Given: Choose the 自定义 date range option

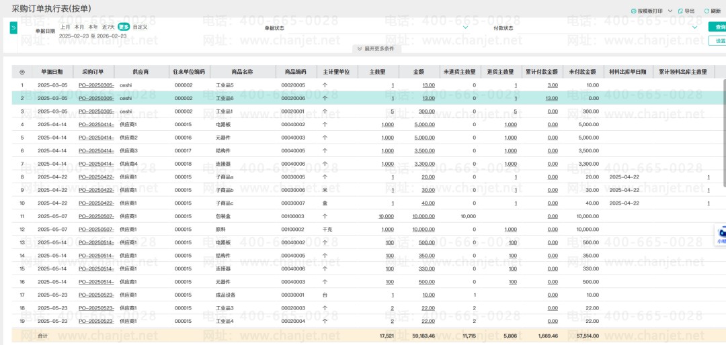Looking at the screenshot, I should pyautogui.click(x=140, y=27).
